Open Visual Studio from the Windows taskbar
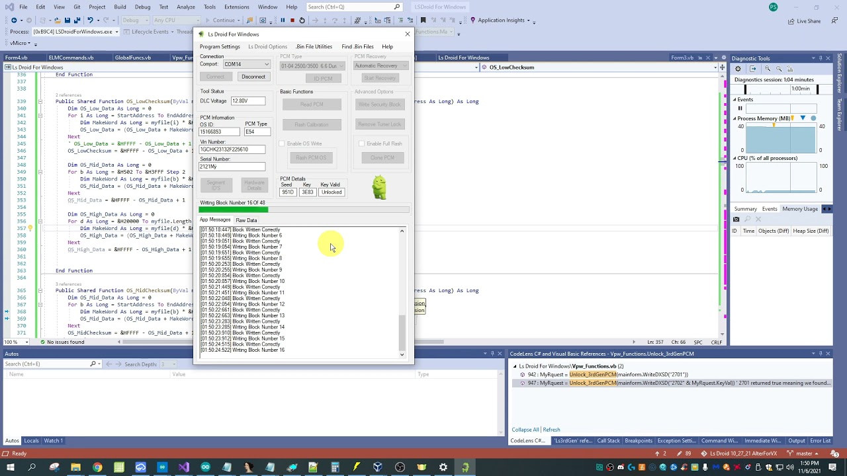Viewport: 847px width, 476px height. click(x=184, y=467)
